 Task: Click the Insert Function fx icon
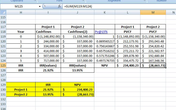[59, 6]
